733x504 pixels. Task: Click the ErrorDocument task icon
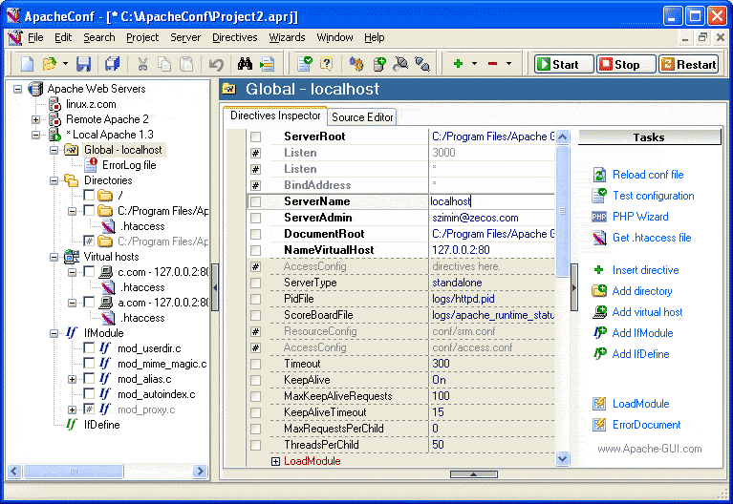tap(599, 425)
